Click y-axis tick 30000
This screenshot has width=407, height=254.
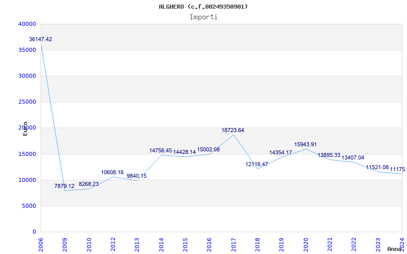tap(27, 76)
